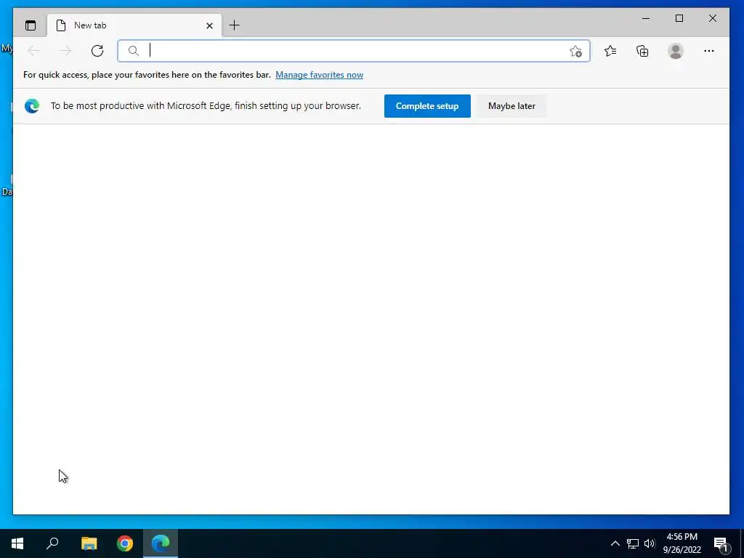The image size is (744, 558).
Task: Select the New tab tab
Action: coord(134,25)
